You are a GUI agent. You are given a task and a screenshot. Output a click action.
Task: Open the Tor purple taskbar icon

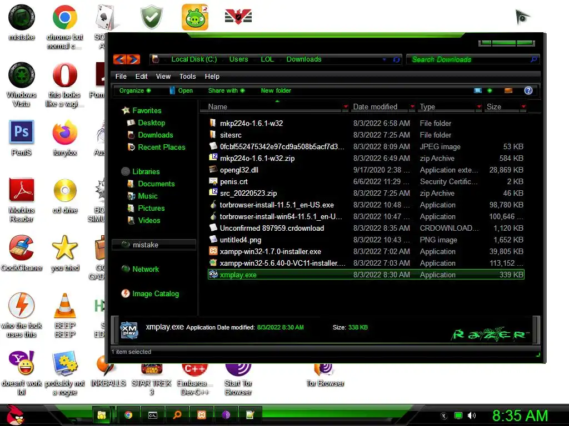[226, 415]
